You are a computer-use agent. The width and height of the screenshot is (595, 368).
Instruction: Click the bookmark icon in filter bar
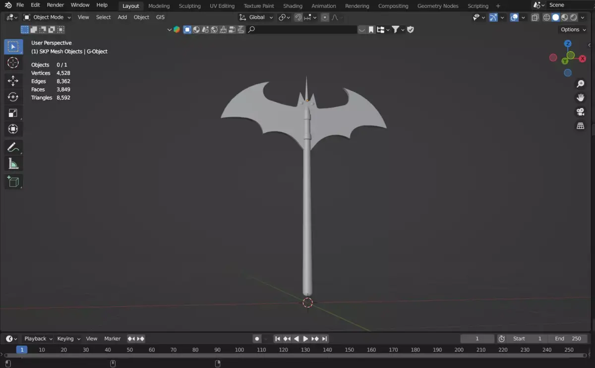coord(371,30)
